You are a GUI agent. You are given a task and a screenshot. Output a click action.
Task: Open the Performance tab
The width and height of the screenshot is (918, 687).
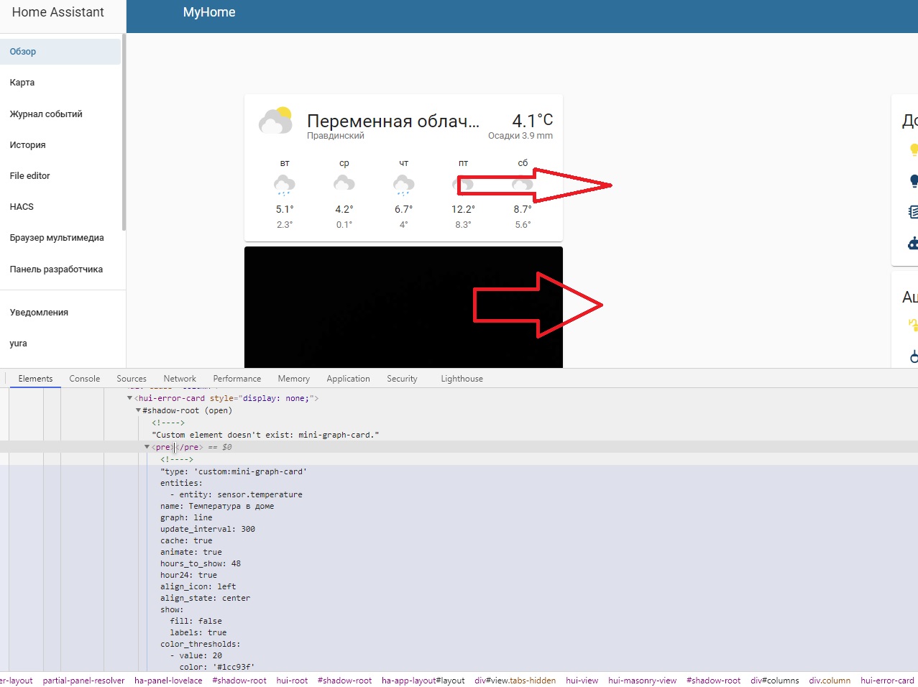point(237,379)
